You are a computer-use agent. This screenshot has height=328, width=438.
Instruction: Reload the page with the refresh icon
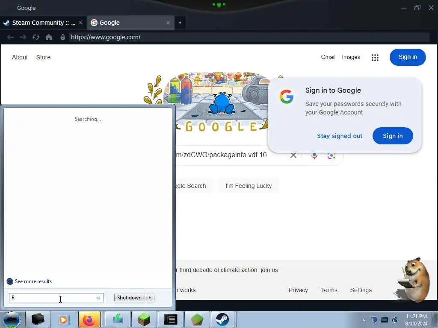pyautogui.click(x=36, y=37)
